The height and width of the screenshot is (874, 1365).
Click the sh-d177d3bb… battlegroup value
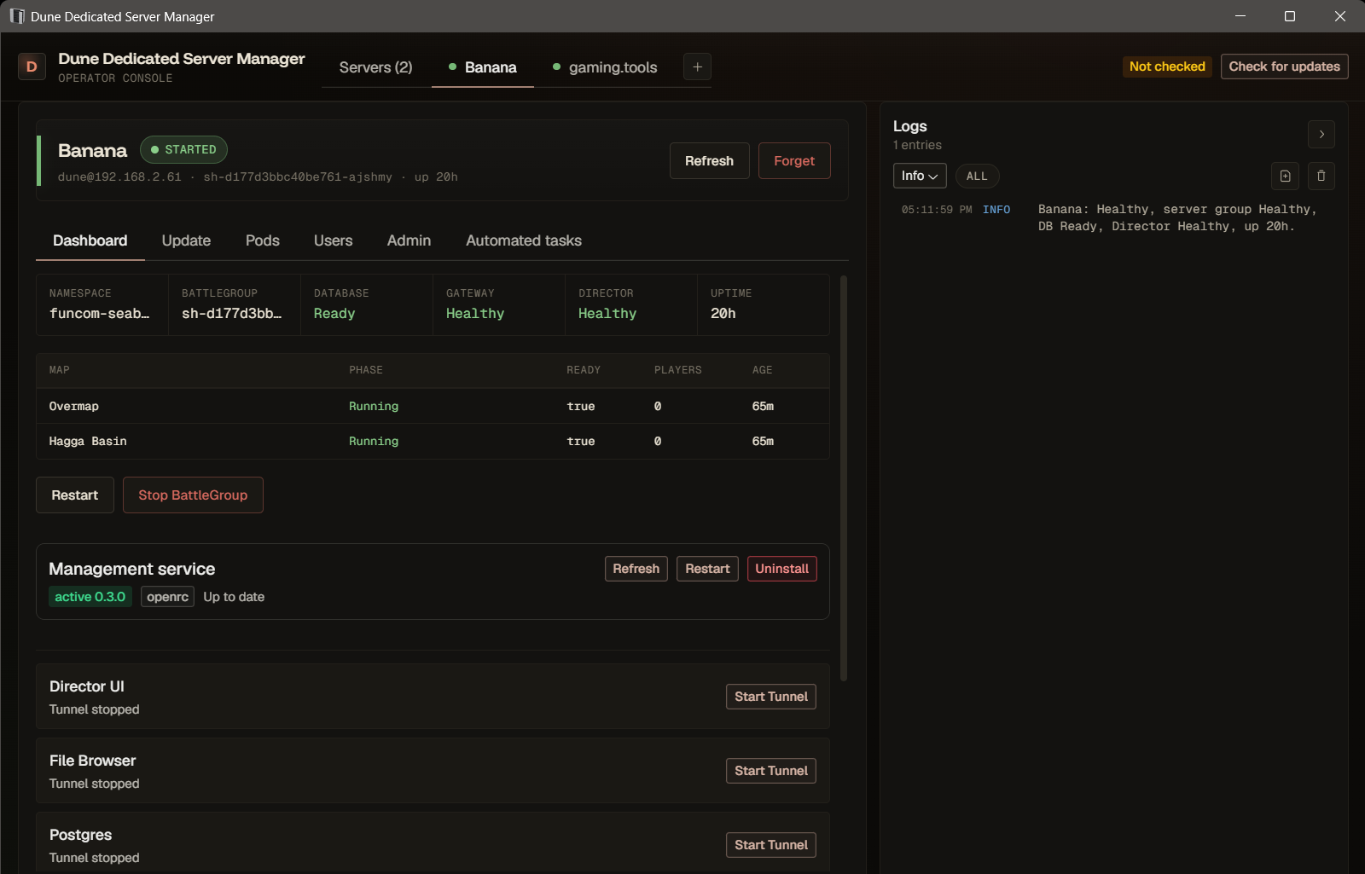coord(231,313)
